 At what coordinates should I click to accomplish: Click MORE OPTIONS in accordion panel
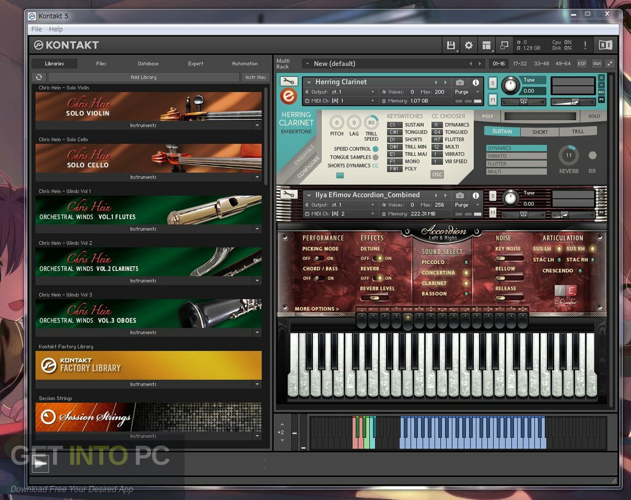click(x=317, y=309)
